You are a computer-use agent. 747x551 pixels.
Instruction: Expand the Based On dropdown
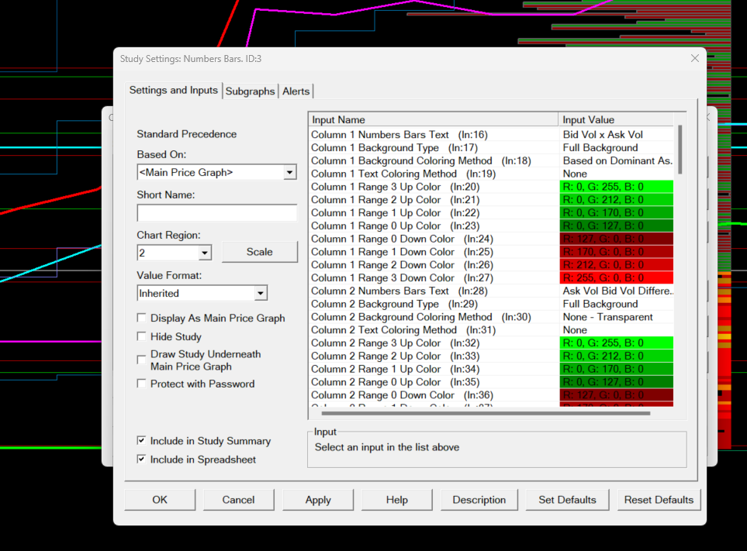[289, 172]
